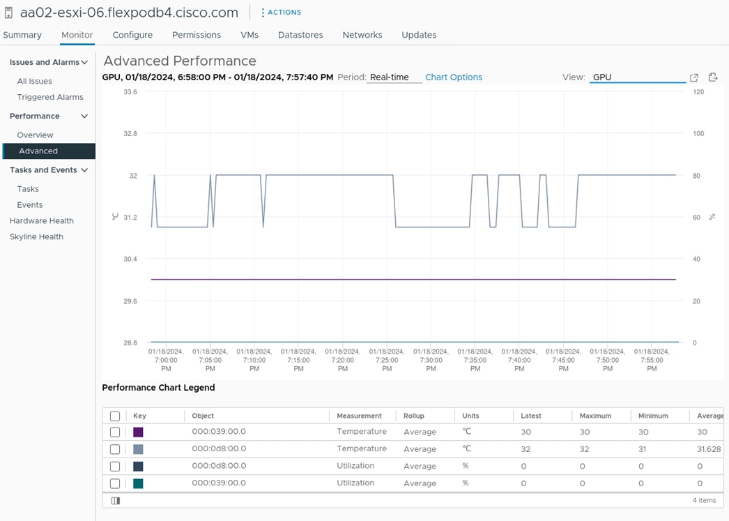Click the host icon beside aa02-esxi-06 title
729x521 pixels.
[x=8, y=13]
